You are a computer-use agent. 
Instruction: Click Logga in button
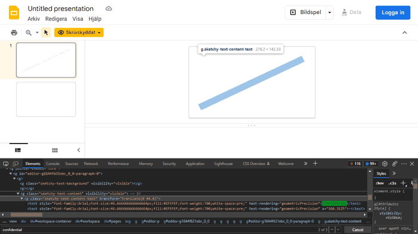pyautogui.click(x=393, y=13)
